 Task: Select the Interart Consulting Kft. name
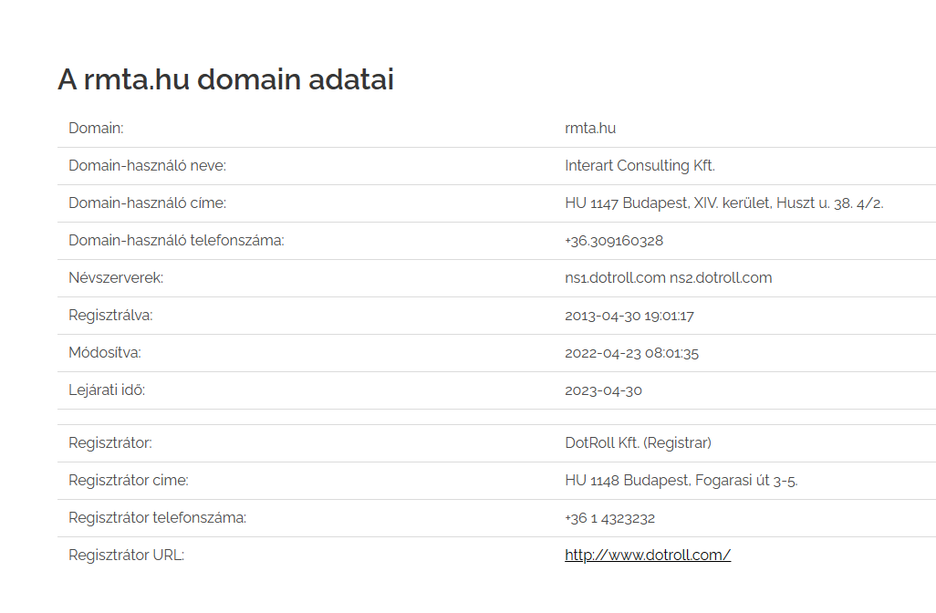[640, 165]
